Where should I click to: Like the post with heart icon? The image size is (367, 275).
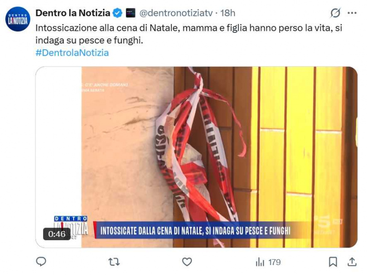[x=187, y=262]
